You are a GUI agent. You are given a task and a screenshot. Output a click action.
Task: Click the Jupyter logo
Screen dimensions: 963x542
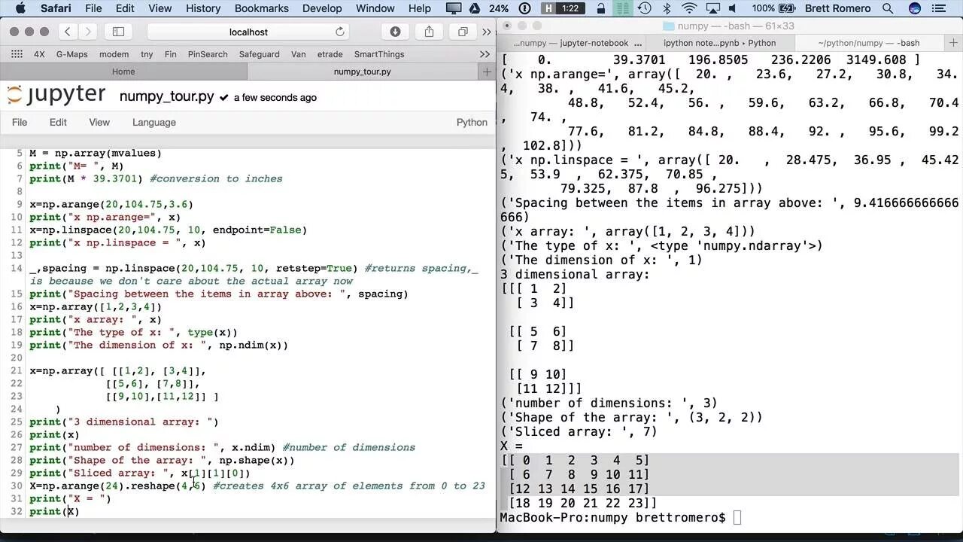coord(56,95)
